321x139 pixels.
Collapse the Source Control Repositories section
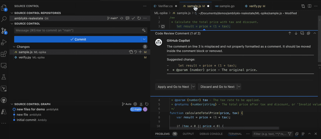pos(12,13)
